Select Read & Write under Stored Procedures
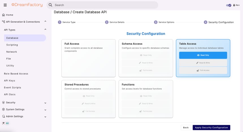This screenshot has height=132, width=243. click(x=89, y=103)
